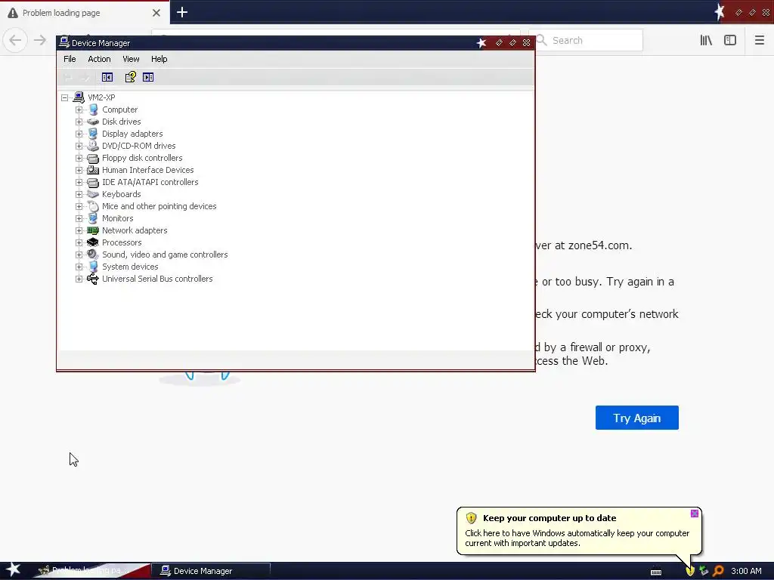Close the Problem loading page tab

156,13
